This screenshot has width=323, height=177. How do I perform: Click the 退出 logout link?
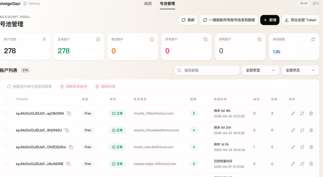pyautogui.click(x=316, y=3)
